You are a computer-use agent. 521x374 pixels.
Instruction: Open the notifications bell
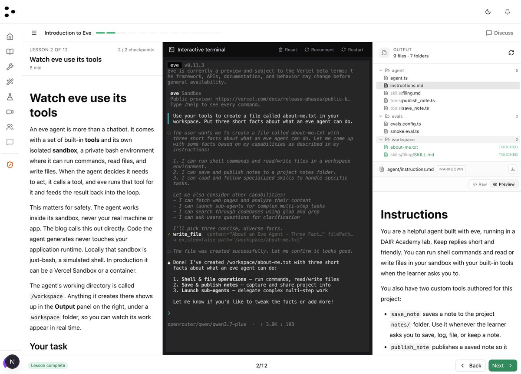coord(508,12)
